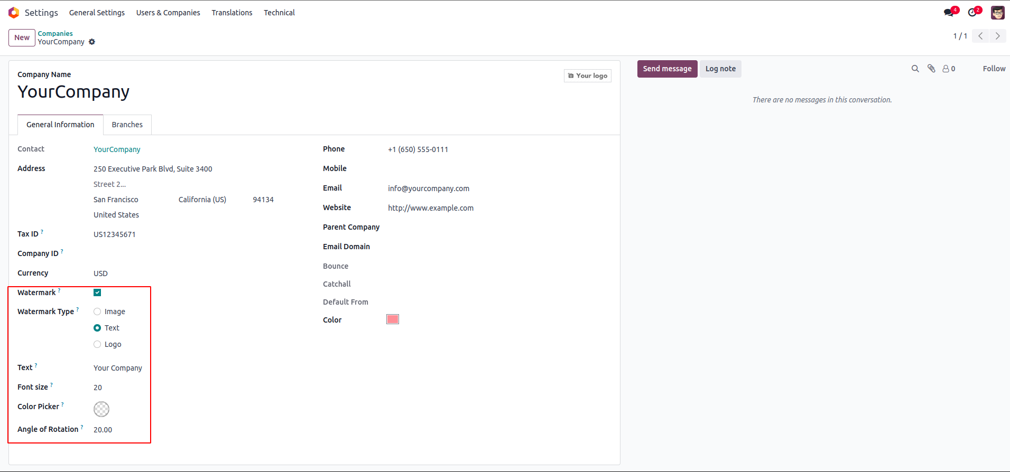Open Users & Companies menu
Image resolution: width=1010 pixels, height=472 pixels.
(168, 13)
